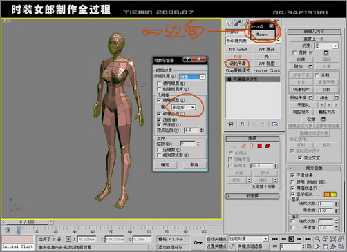Click Play Animation button
The image size is (347, 252).
[291, 239]
